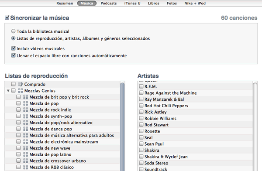Viewport: 262px width, 171px height.
Task: Click the Mezclas Genius grid icon
Action: tap(21, 91)
